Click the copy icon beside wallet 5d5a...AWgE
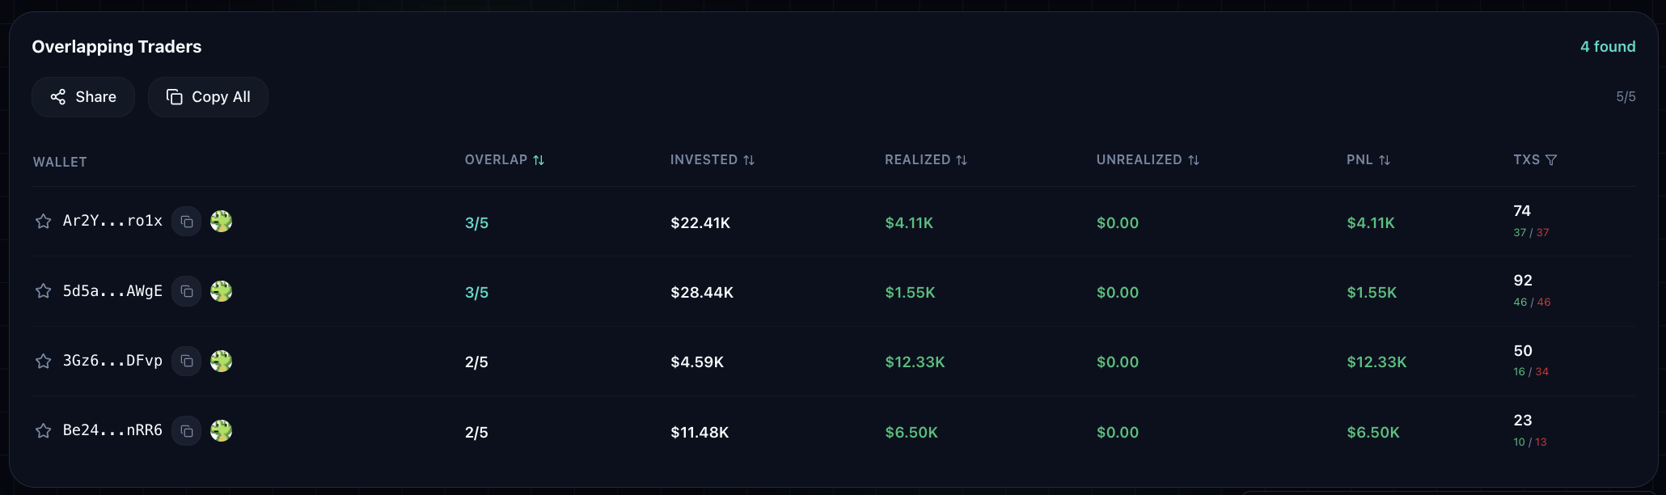Viewport: 1666px width, 495px height. [x=187, y=291]
